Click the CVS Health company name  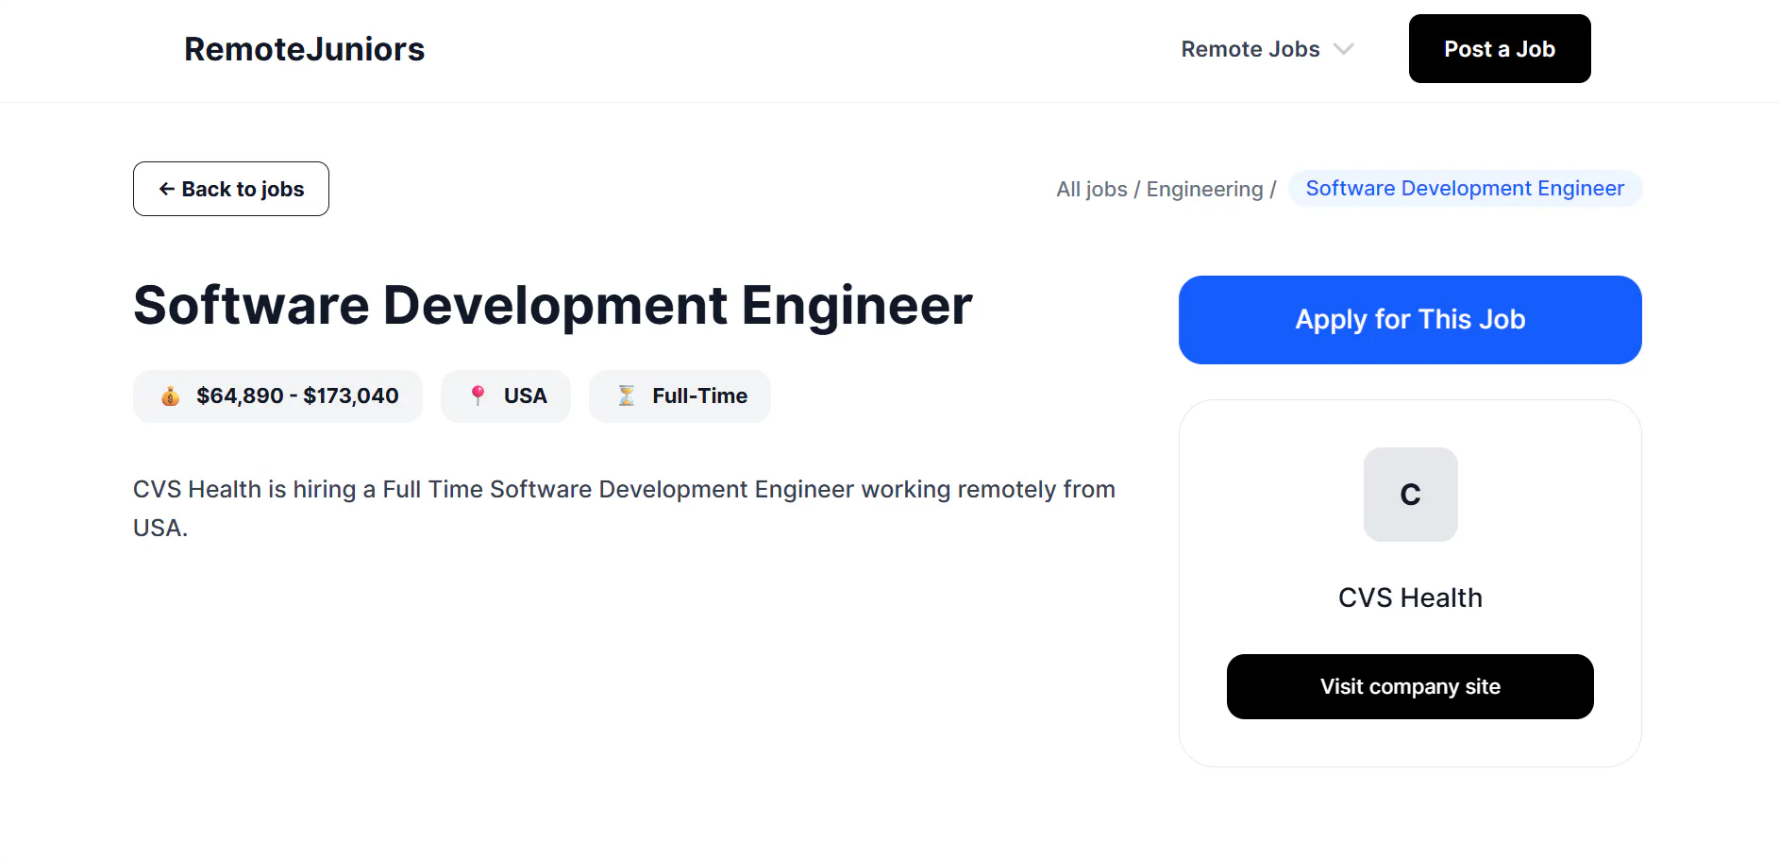coord(1410,597)
